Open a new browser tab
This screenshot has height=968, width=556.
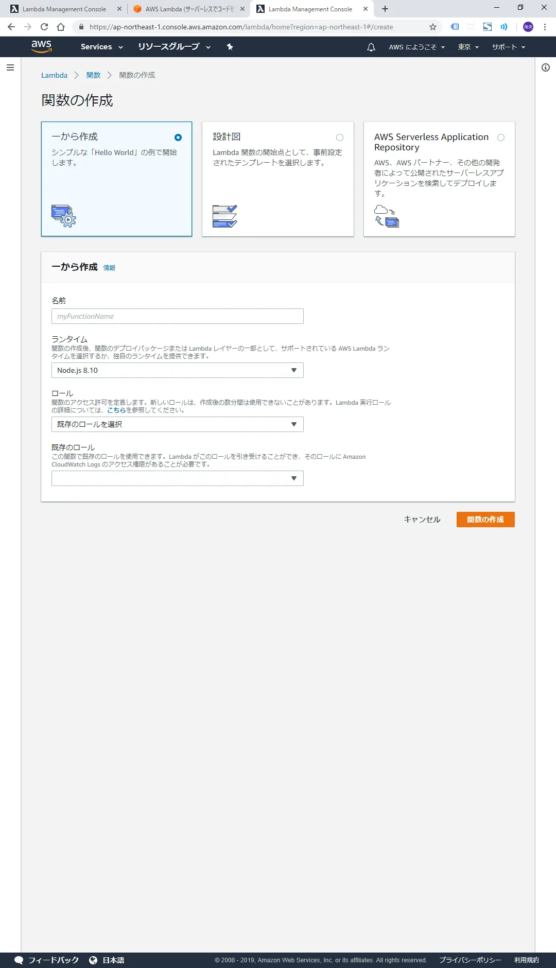[x=385, y=9]
